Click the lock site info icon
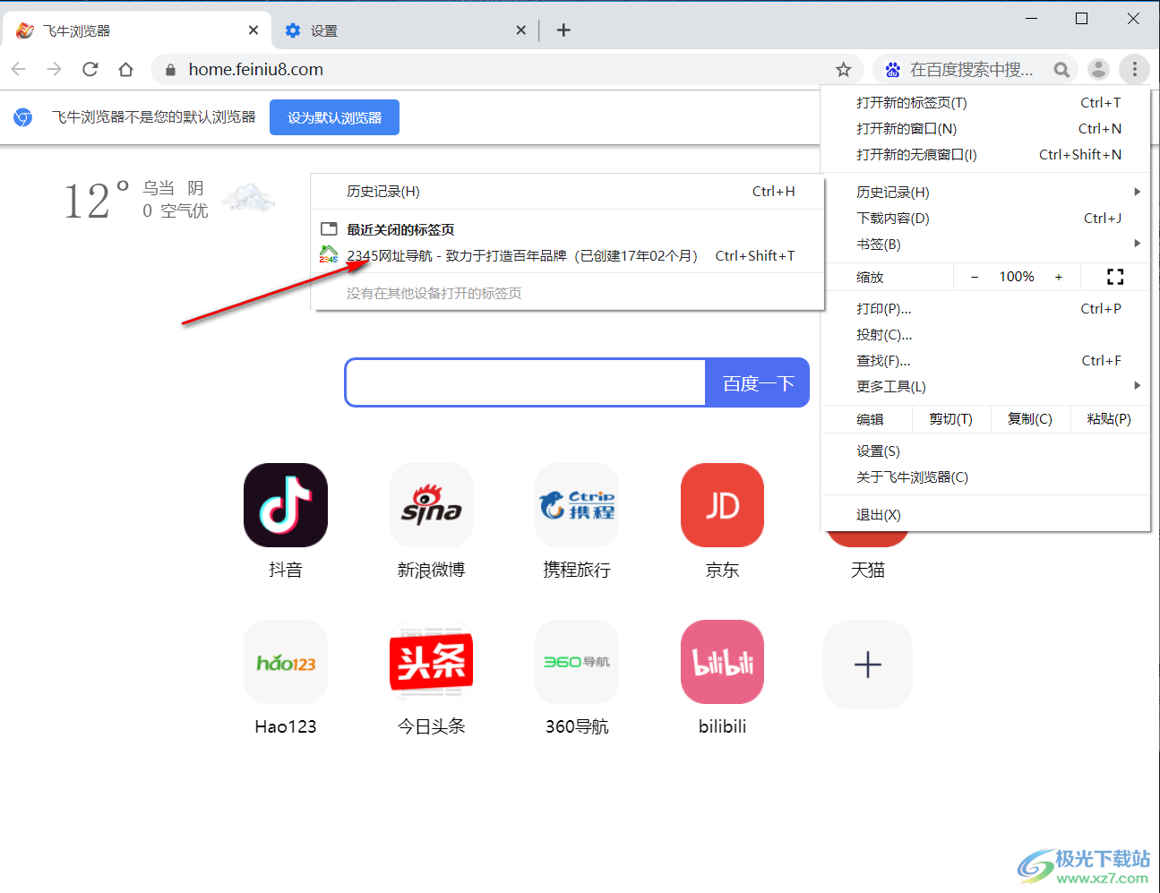1160x893 pixels. 170,70
